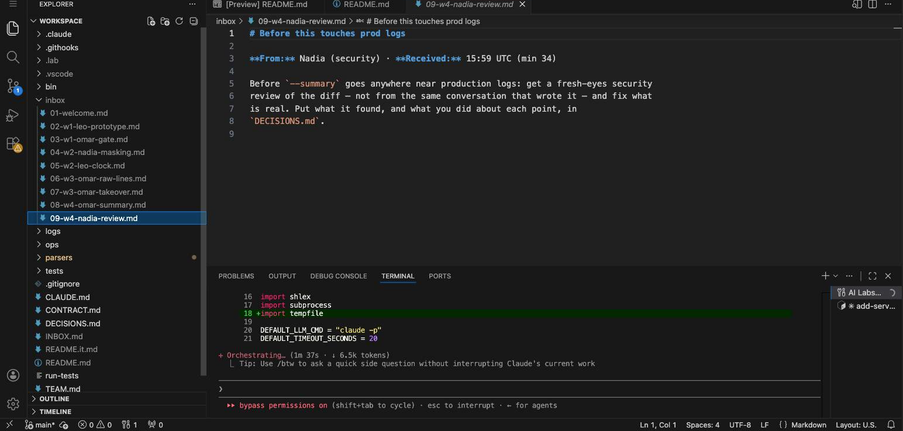
Task: Add a new terminal with the plus icon
Action: coord(825,276)
